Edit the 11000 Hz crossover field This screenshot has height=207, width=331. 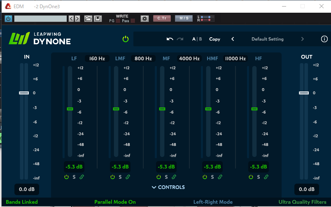point(235,59)
